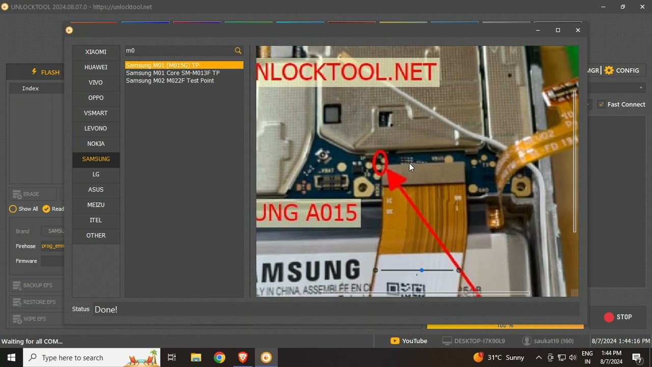Click the BACKUP EFS icon

point(17,285)
